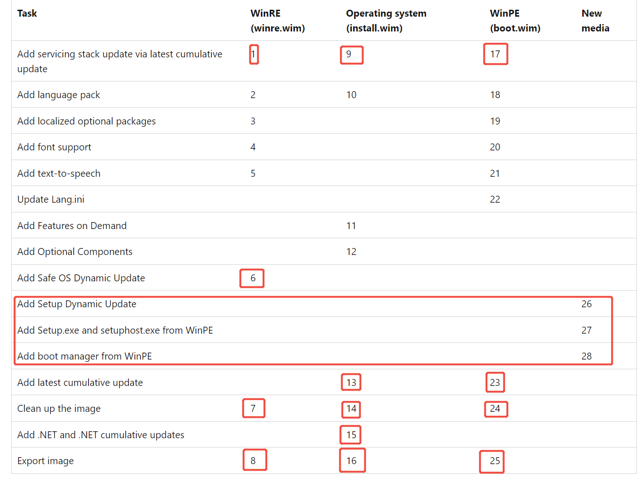The height and width of the screenshot is (478, 642).
Task: Click the Task column header
Action: (x=27, y=13)
